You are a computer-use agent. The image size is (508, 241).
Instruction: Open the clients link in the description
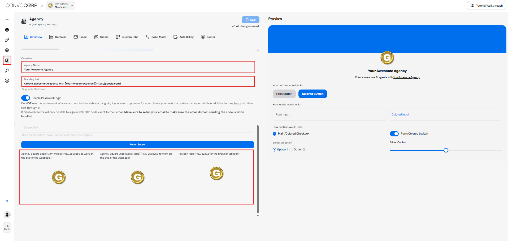pos(236,103)
